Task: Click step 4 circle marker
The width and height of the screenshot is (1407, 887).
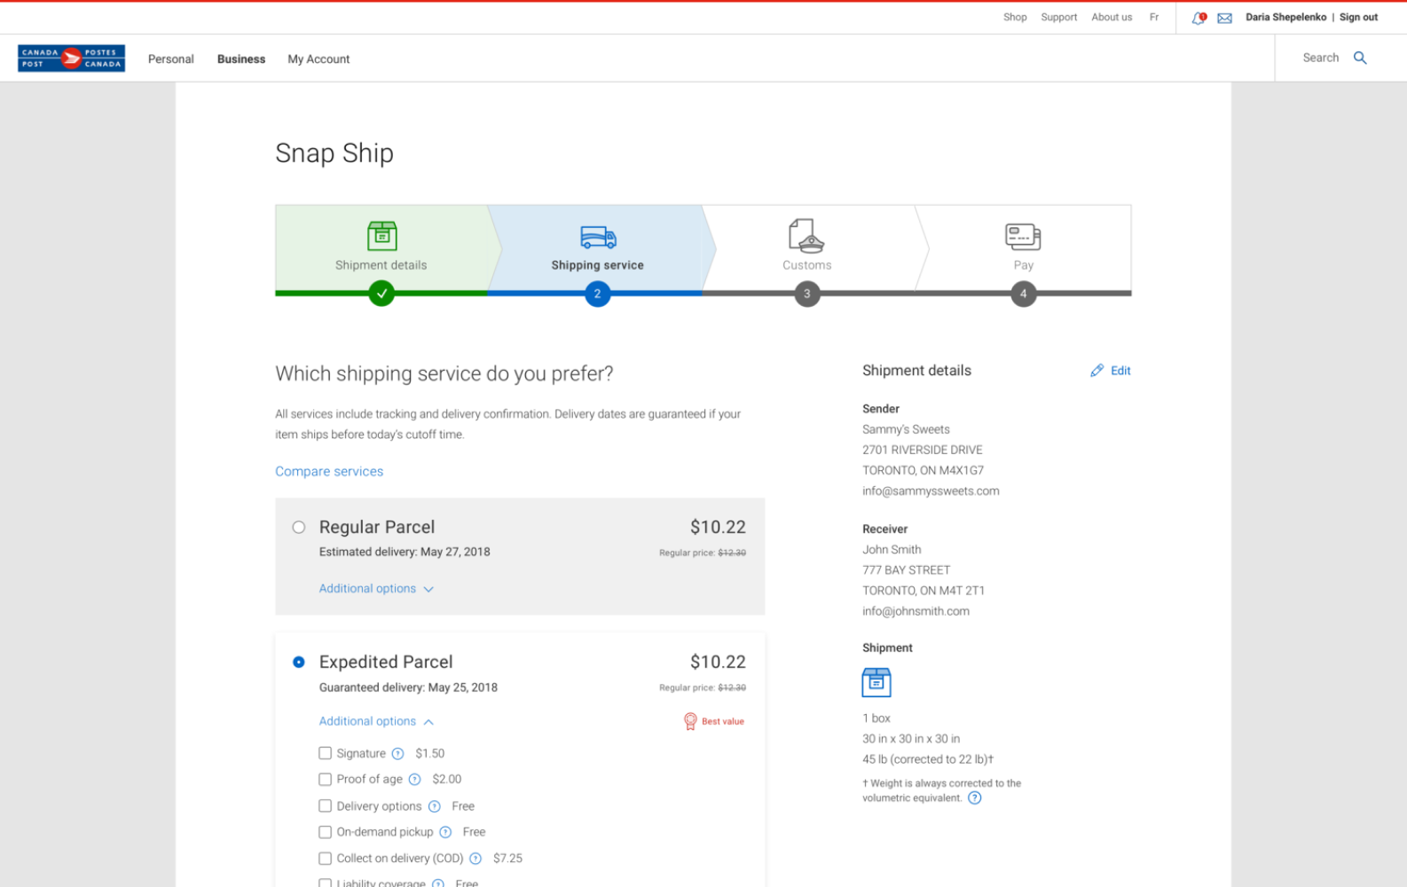Action: pyautogui.click(x=1023, y=294)
